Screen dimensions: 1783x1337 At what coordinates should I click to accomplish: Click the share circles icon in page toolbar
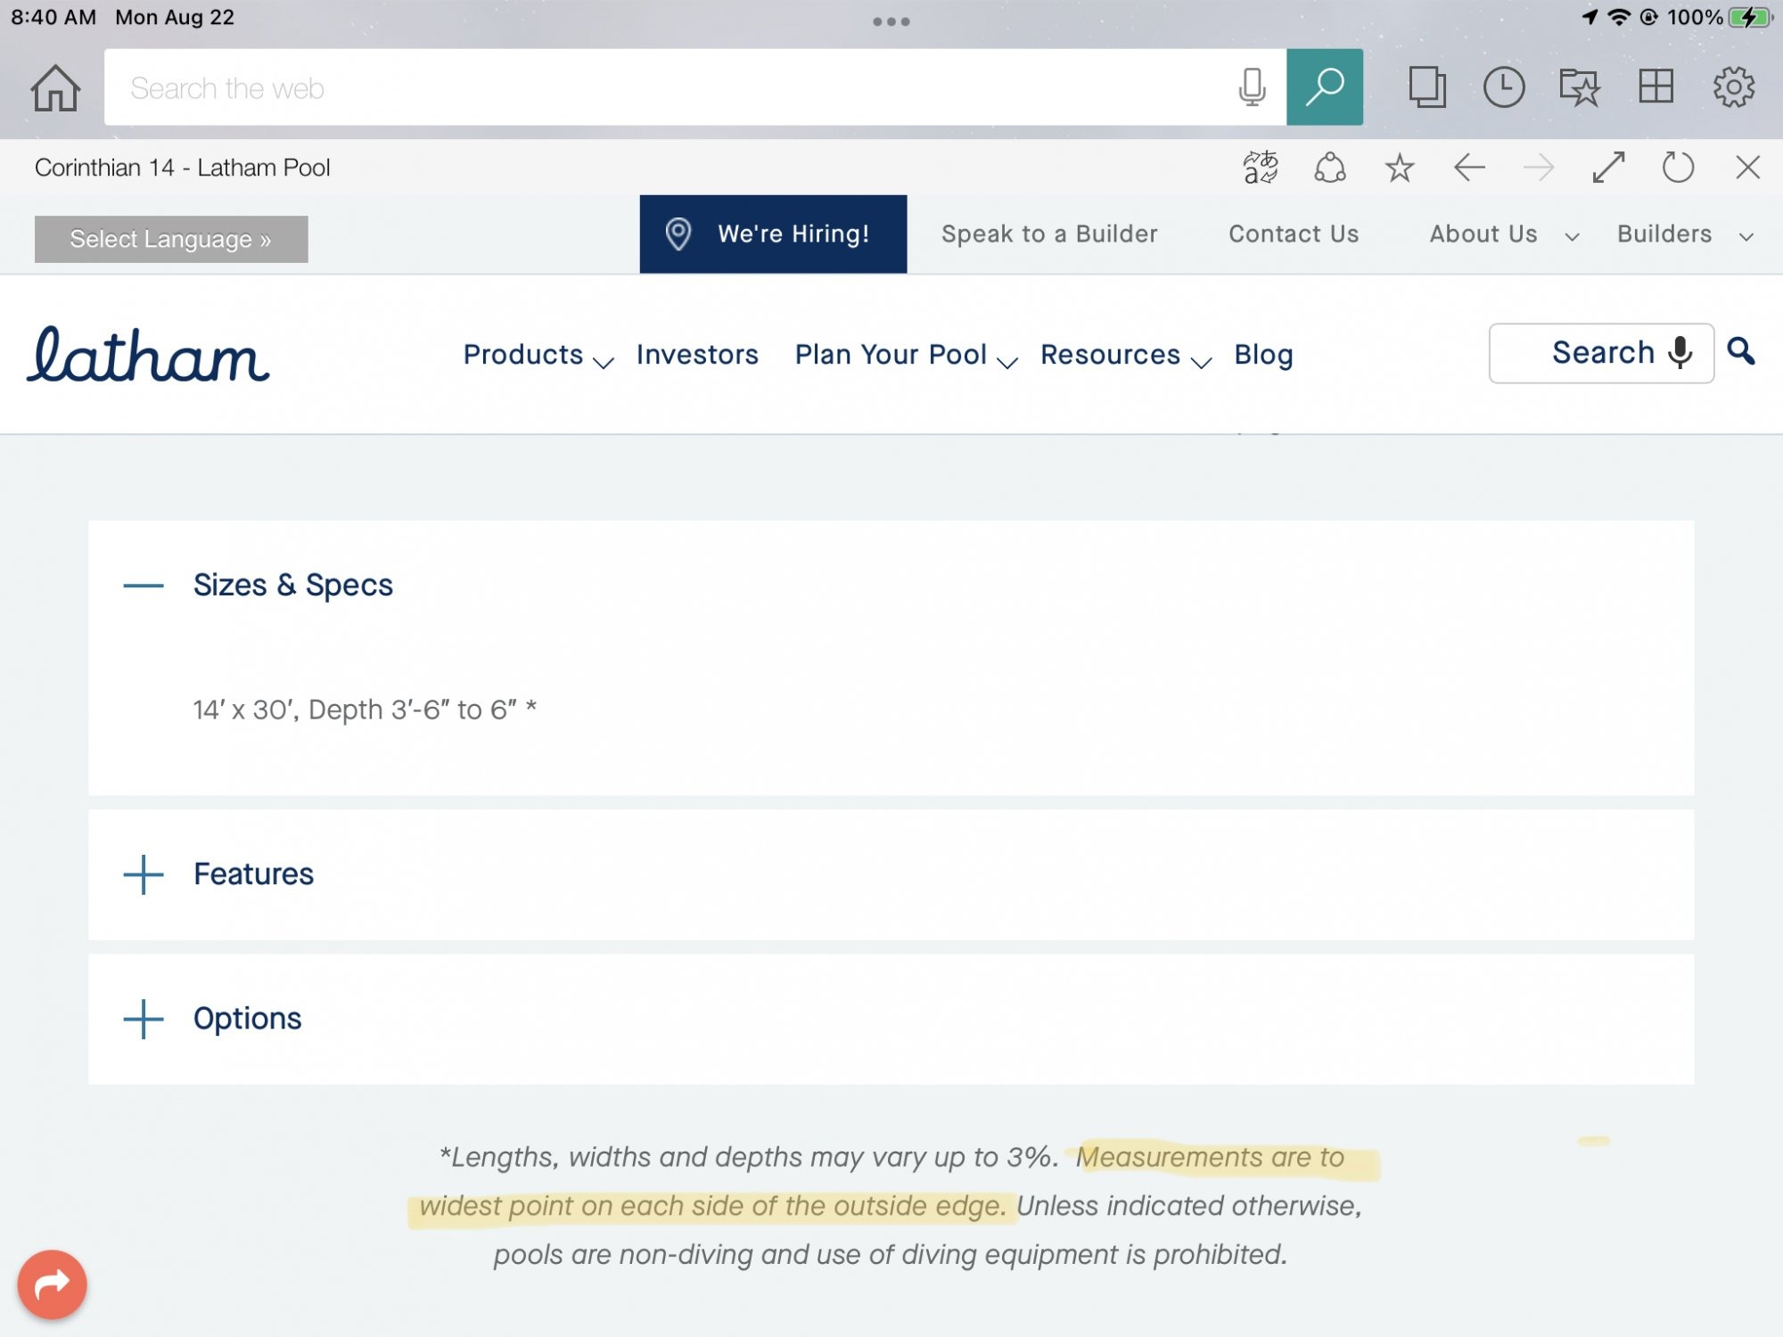1330,168
